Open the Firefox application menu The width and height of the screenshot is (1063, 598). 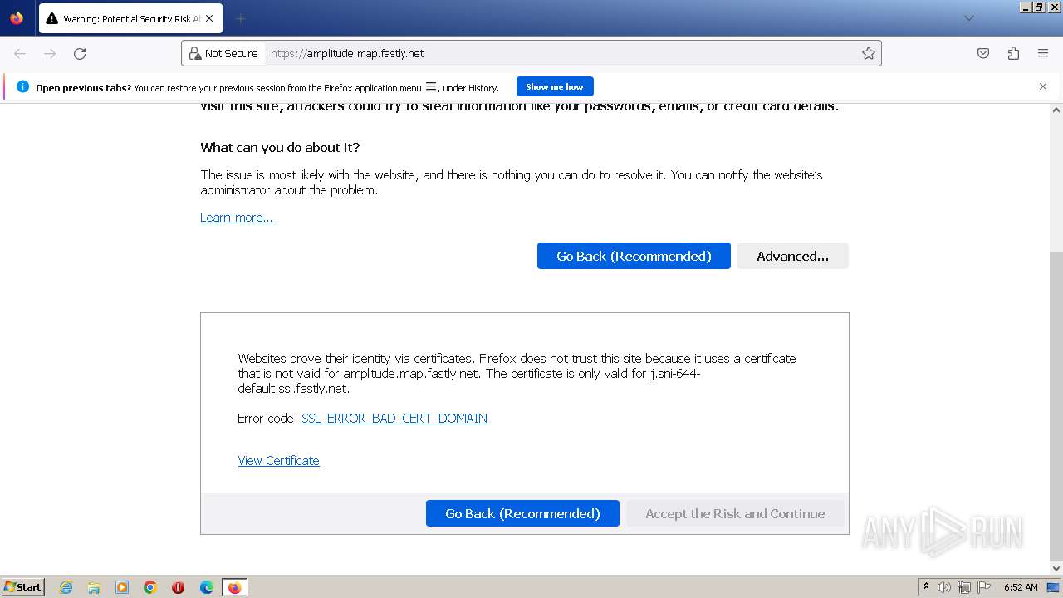[x=1043, y=53]
